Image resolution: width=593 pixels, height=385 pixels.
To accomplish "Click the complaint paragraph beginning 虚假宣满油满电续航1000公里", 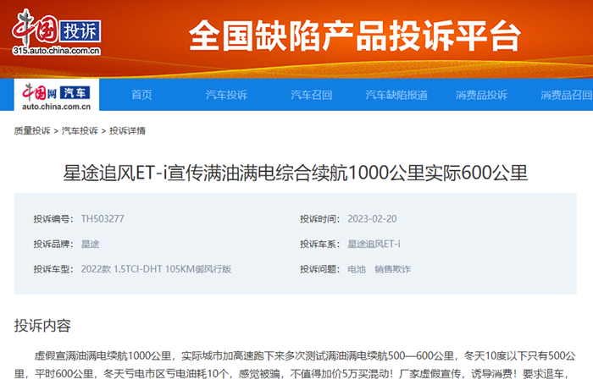I will [295, 365].
